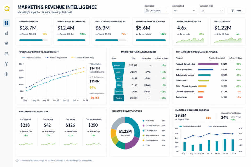Click the app logo in the sidebar

click(x=7, y=9)
